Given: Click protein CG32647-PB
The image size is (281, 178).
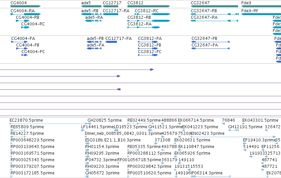Looking at the screenshot, I should [x=204, y=39].
